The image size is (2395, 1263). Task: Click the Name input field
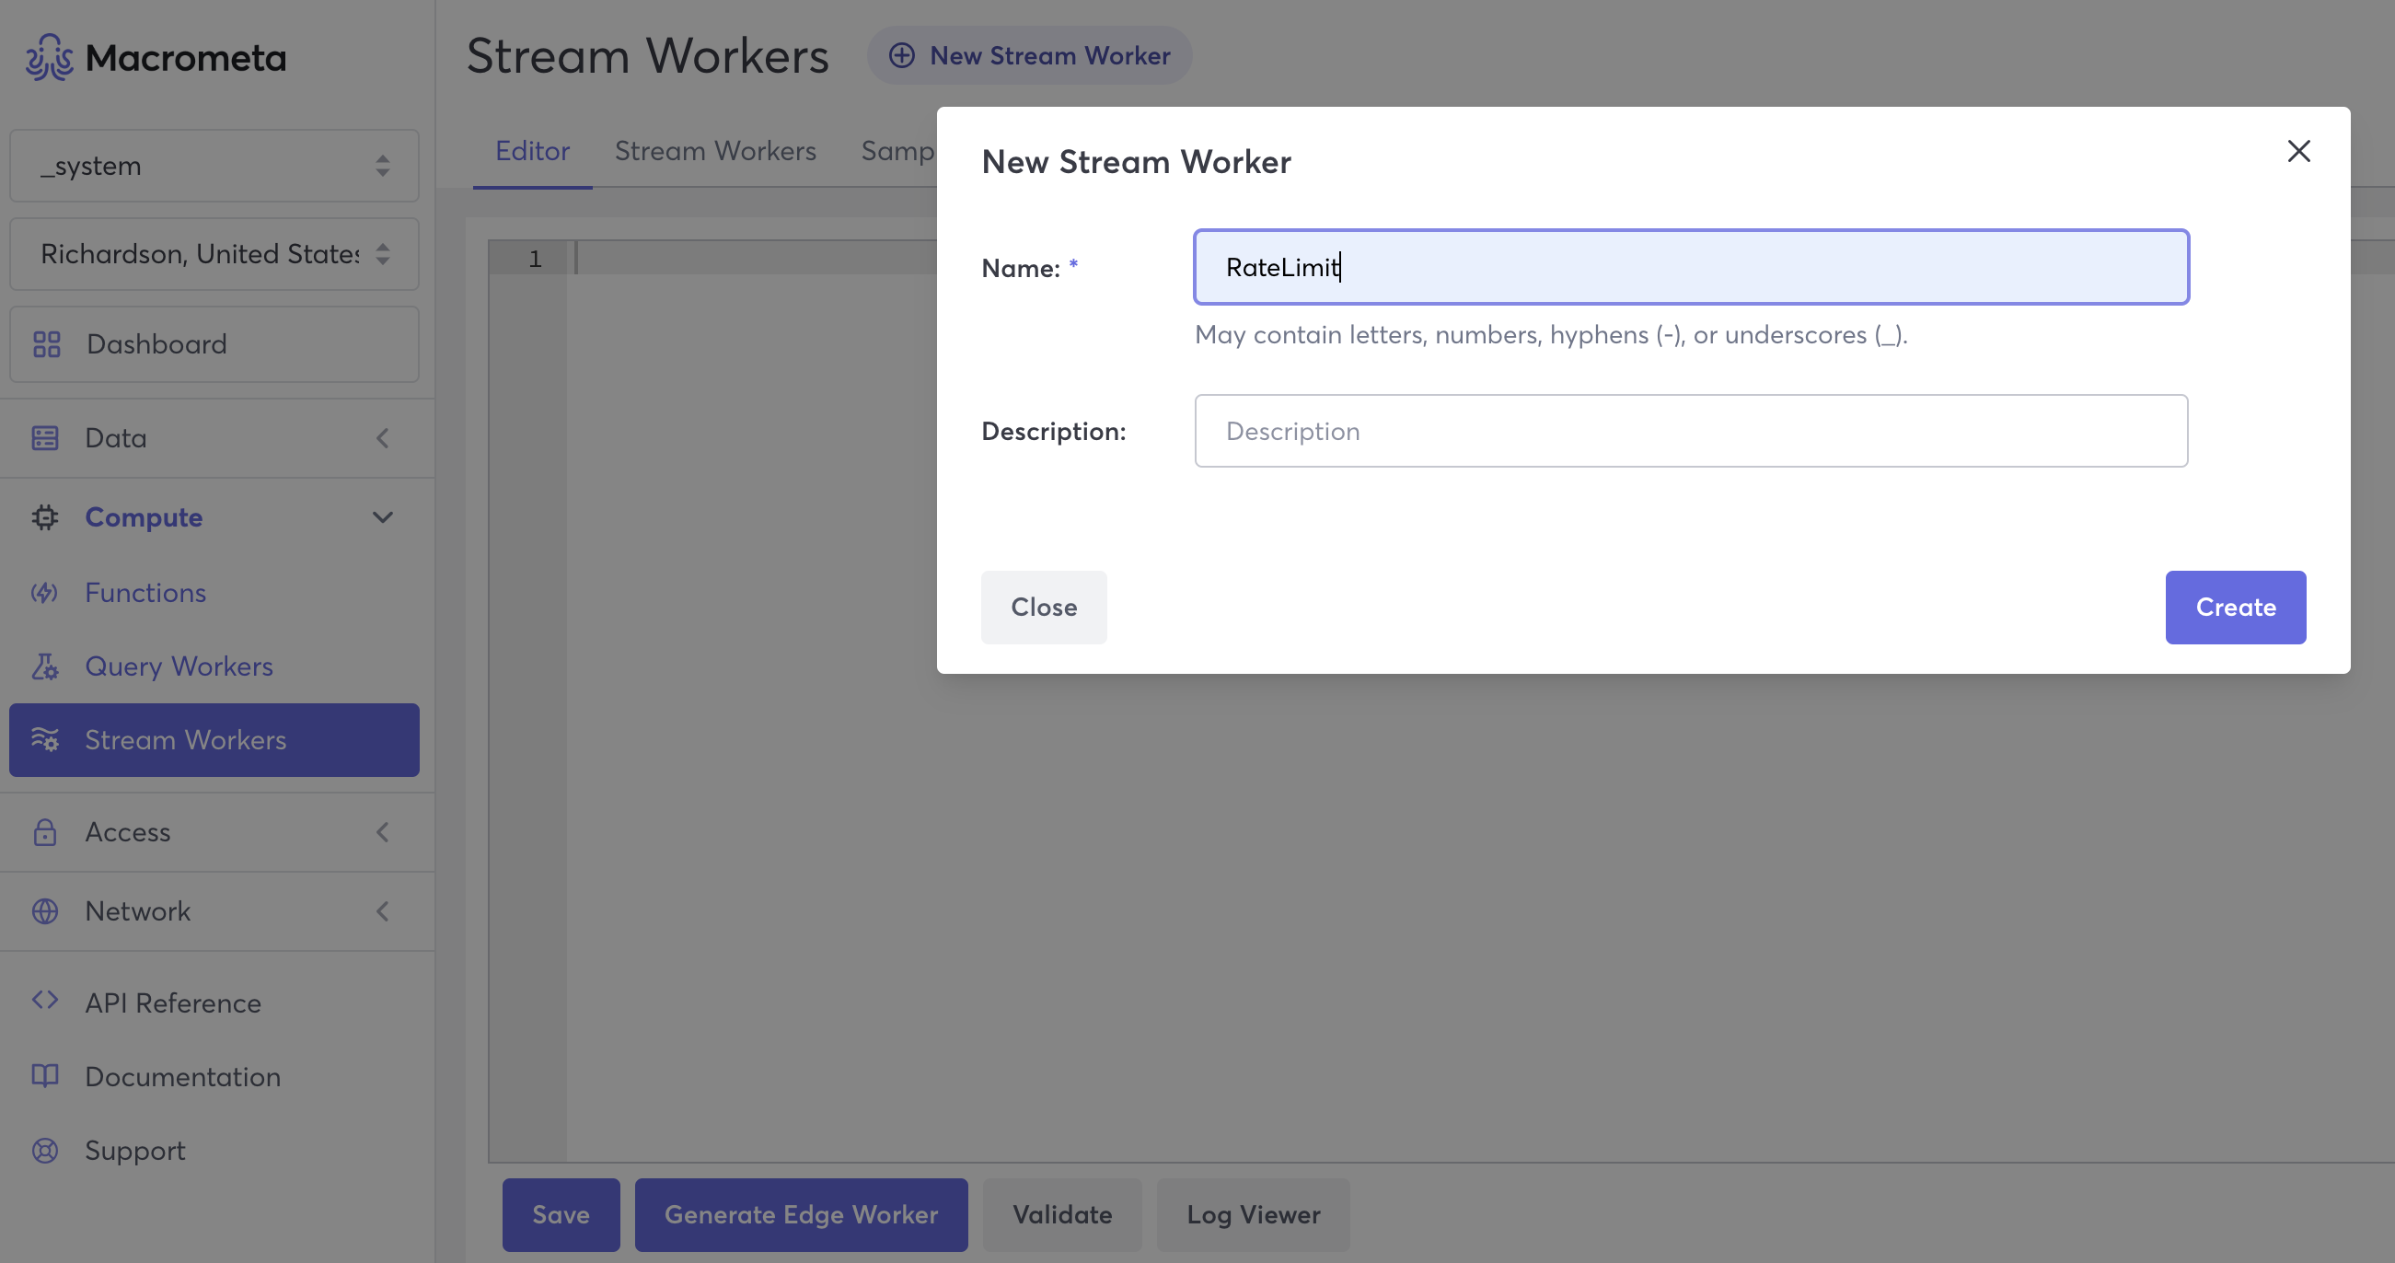tap(1690, 267)
